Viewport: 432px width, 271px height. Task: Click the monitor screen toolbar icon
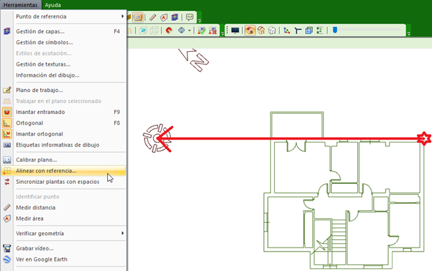coord(235,30)
